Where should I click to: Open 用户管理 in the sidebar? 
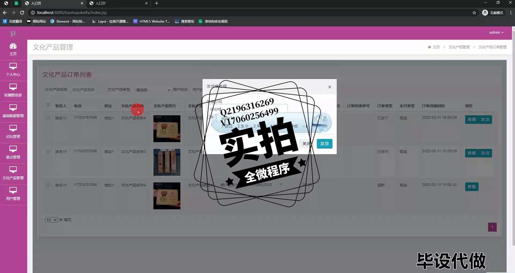pos(13,194)
